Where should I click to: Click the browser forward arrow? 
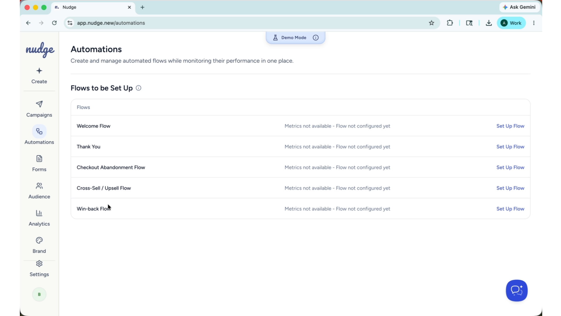pos(41,23)
